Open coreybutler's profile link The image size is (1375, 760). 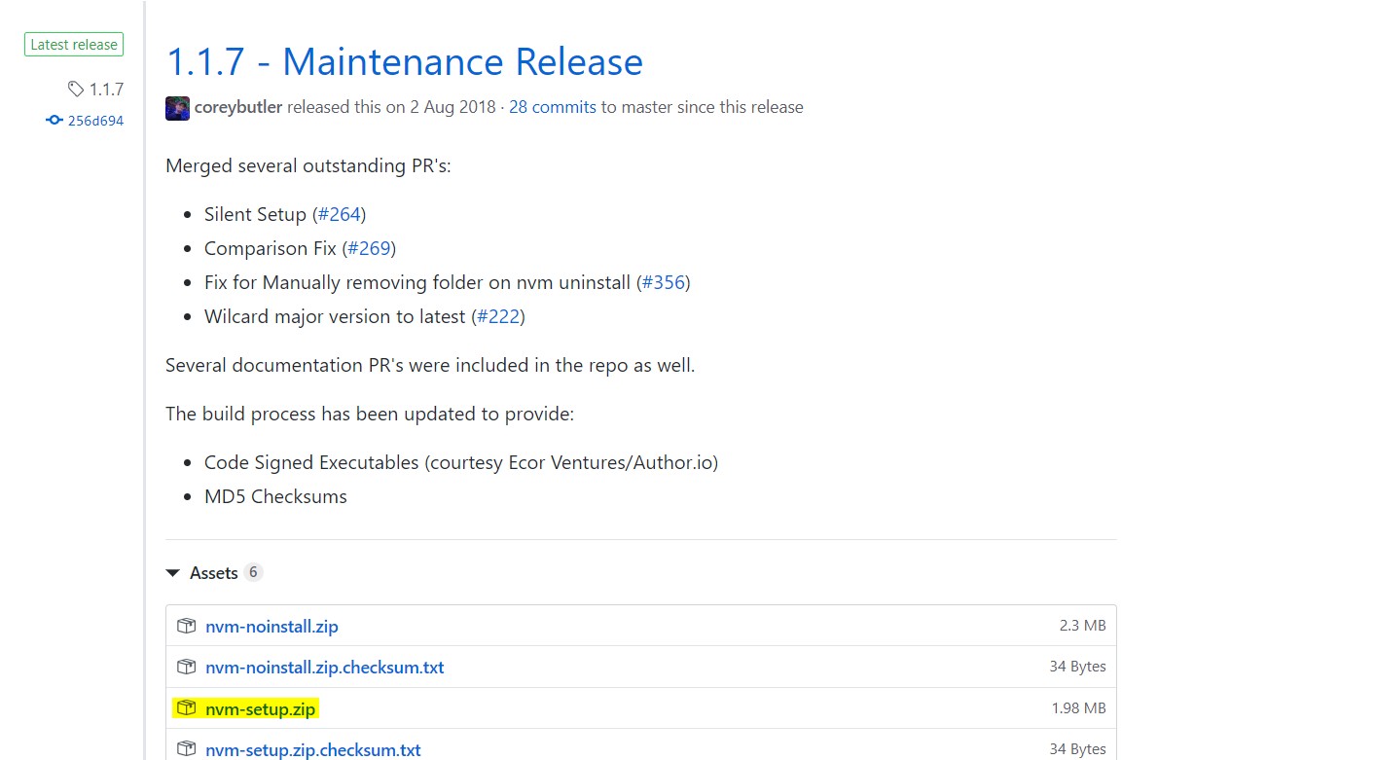click(238, 107)
